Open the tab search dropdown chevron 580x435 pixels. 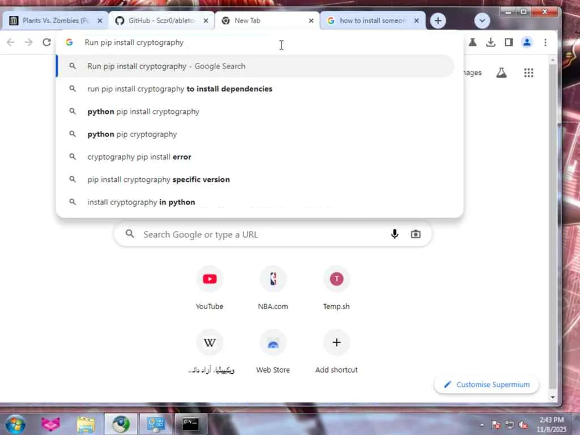tap(482, 21)
